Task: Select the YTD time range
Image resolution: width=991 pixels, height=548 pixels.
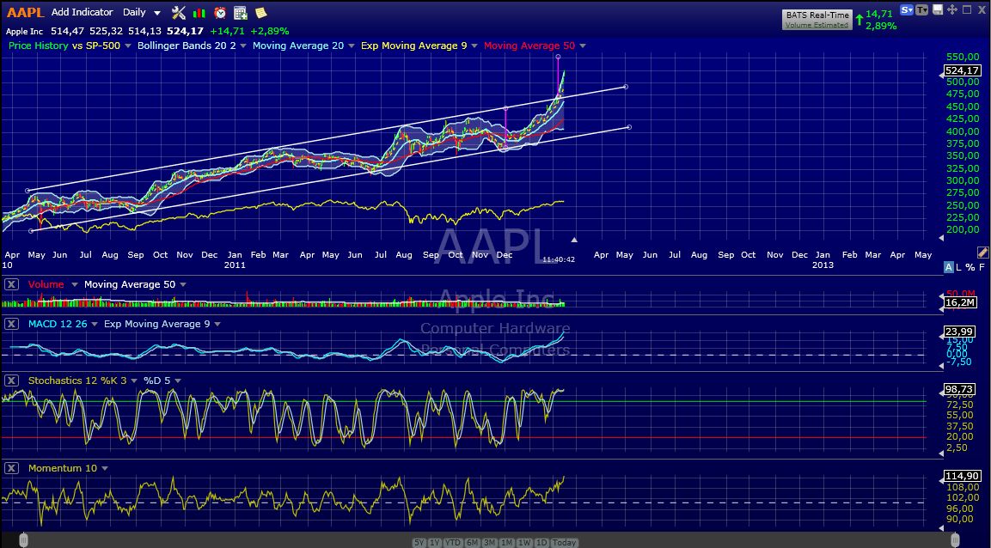Action: [x=452, y=542]
